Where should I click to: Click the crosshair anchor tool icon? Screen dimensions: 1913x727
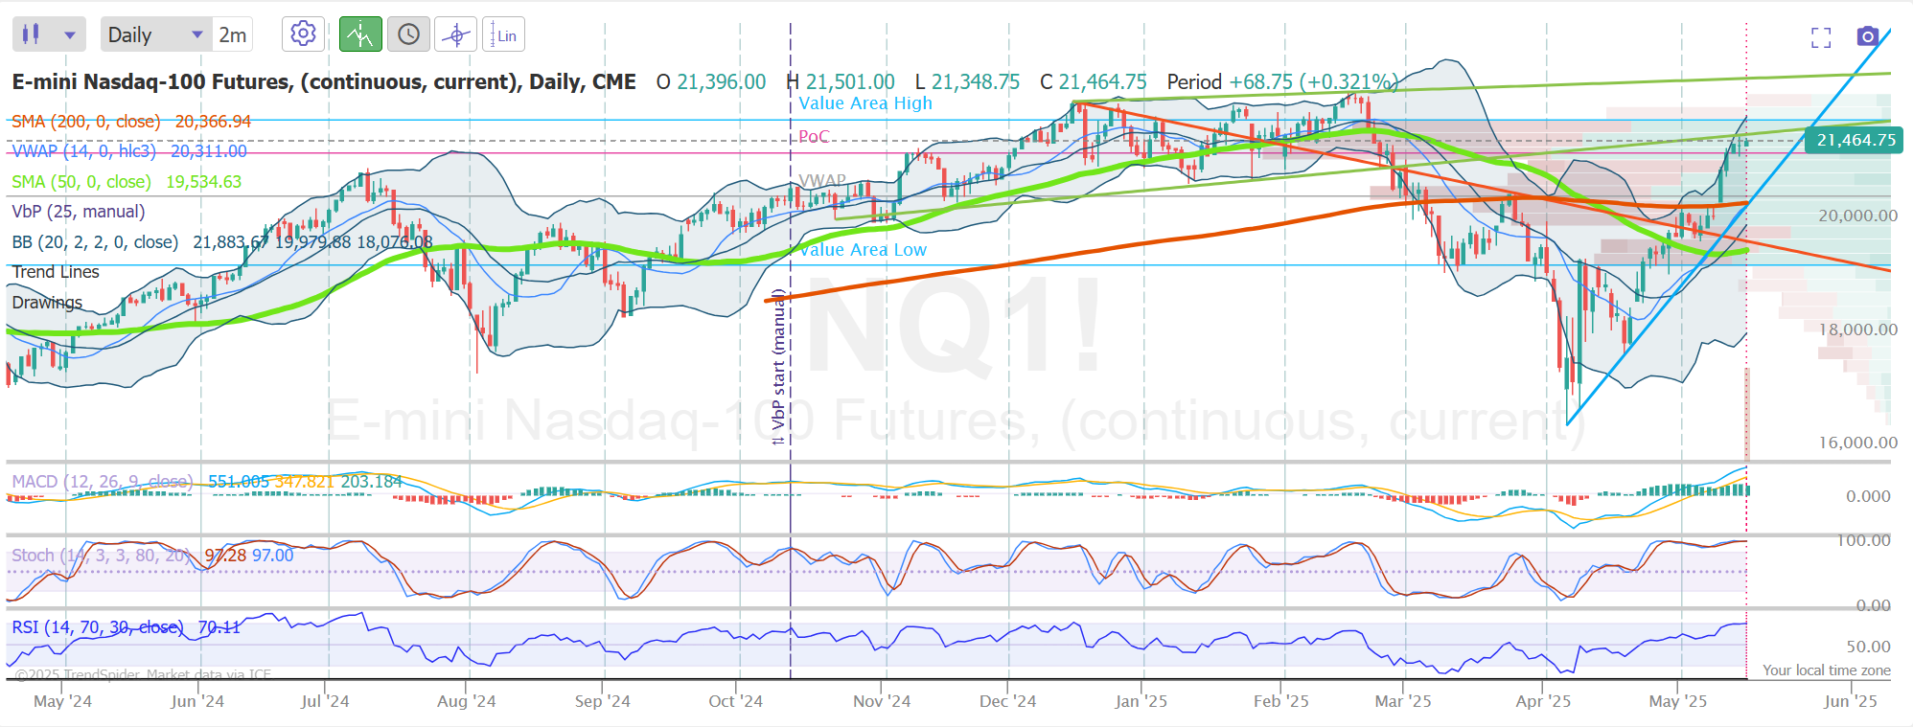(456, 34)
